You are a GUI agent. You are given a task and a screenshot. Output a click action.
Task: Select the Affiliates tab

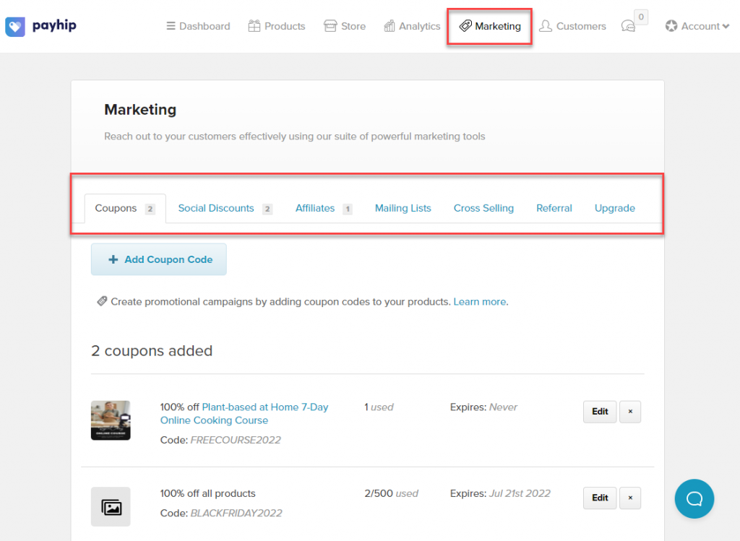(x=315, y=208)
